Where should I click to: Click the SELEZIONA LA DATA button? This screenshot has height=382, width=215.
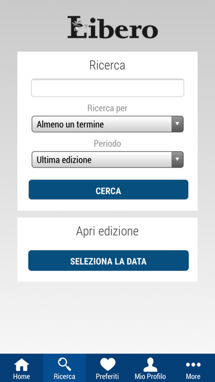point(109,261)
